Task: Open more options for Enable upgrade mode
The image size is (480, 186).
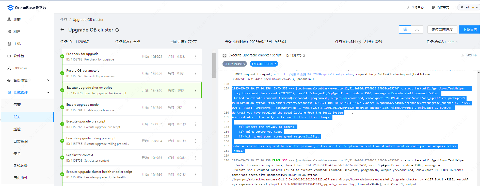Action: click(195, 107)
